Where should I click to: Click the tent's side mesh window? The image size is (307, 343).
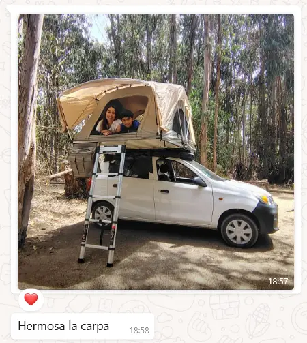(x=179, y=124)
